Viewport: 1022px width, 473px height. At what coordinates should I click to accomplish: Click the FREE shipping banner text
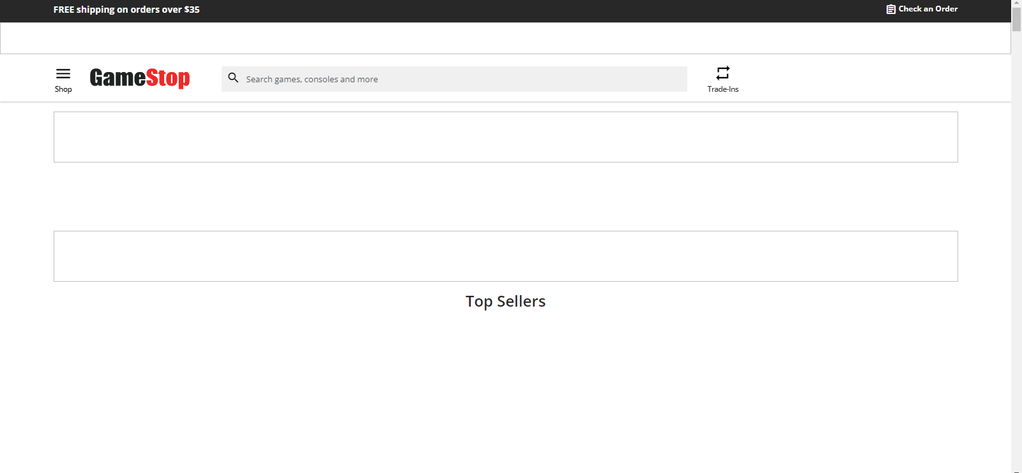[x=126, y=10]
